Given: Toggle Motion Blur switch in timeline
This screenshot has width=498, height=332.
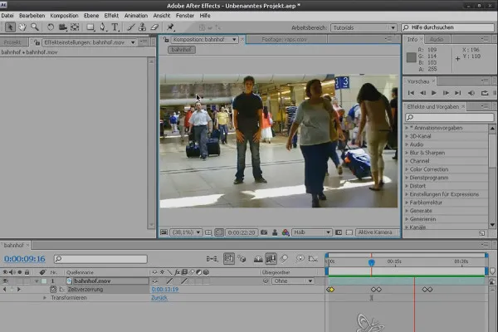Looking at the screenshot, I should (284, 259).
